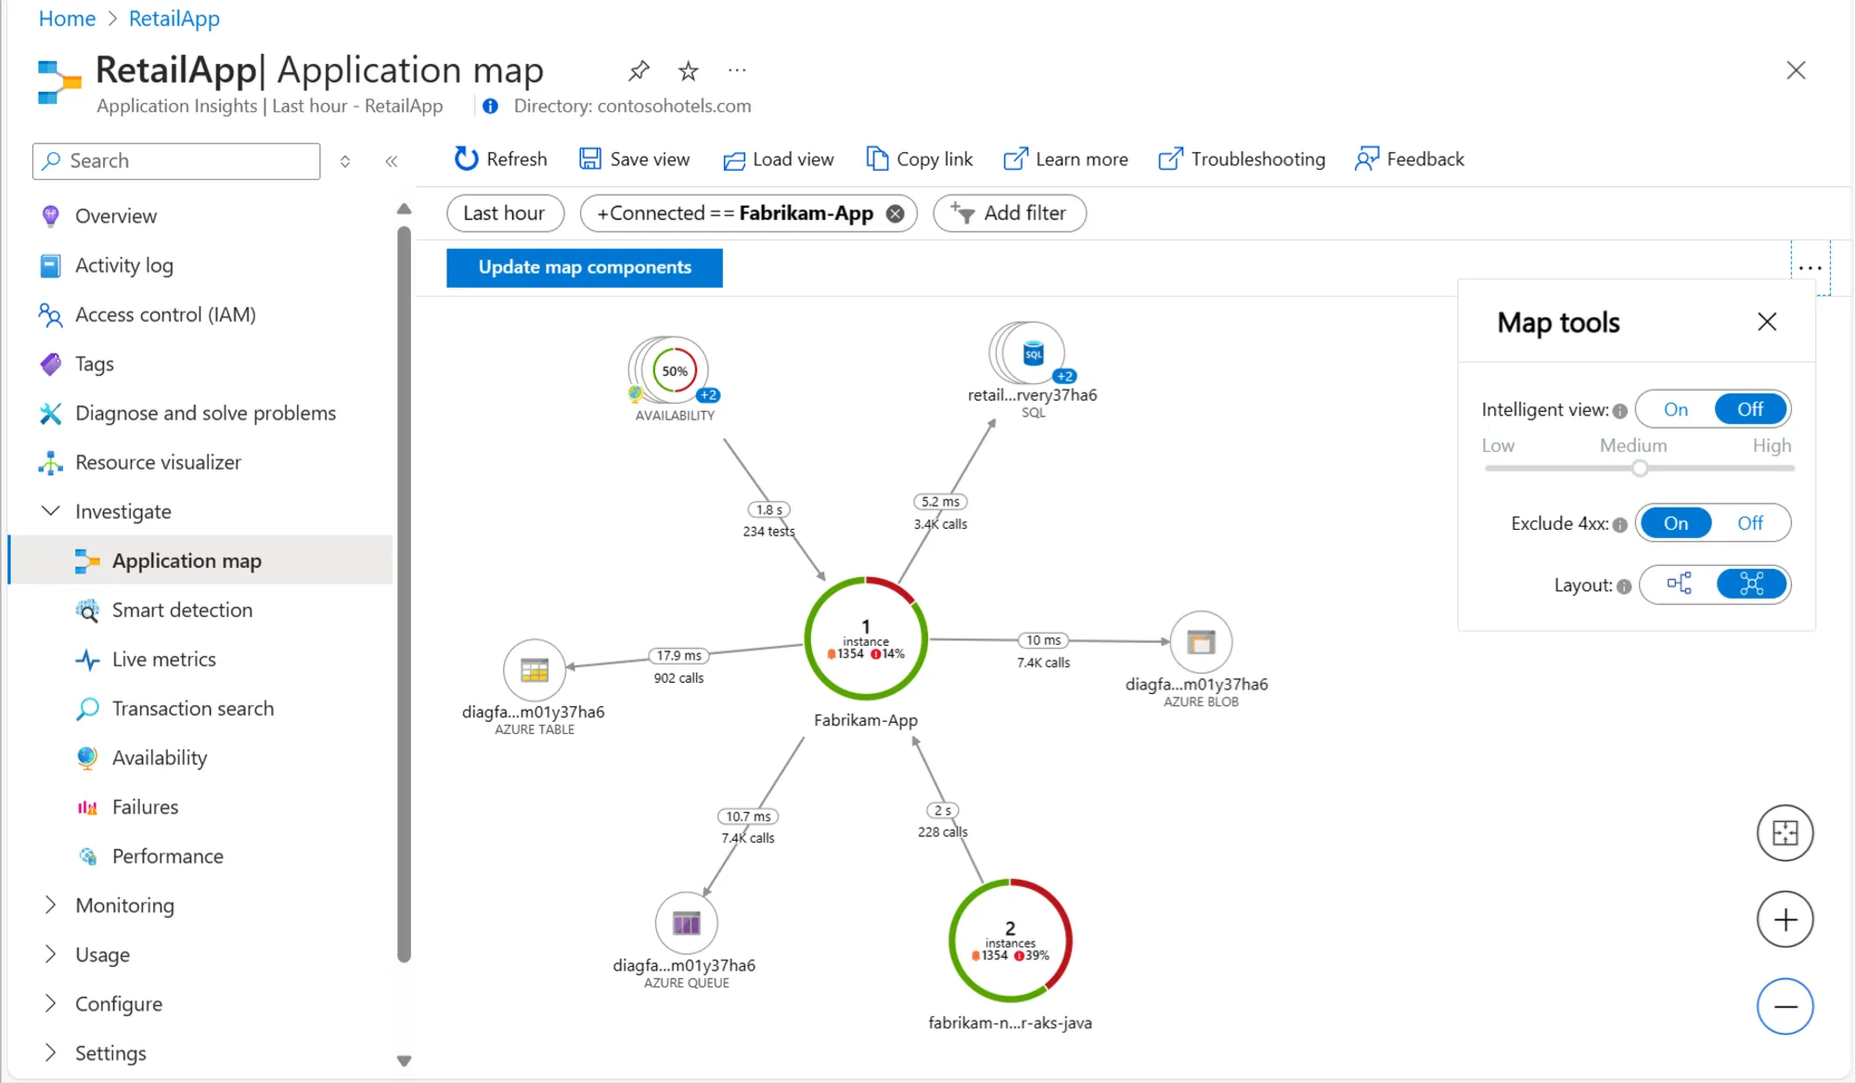
Task: Zoom in on the map
Action: (1785, 920)
